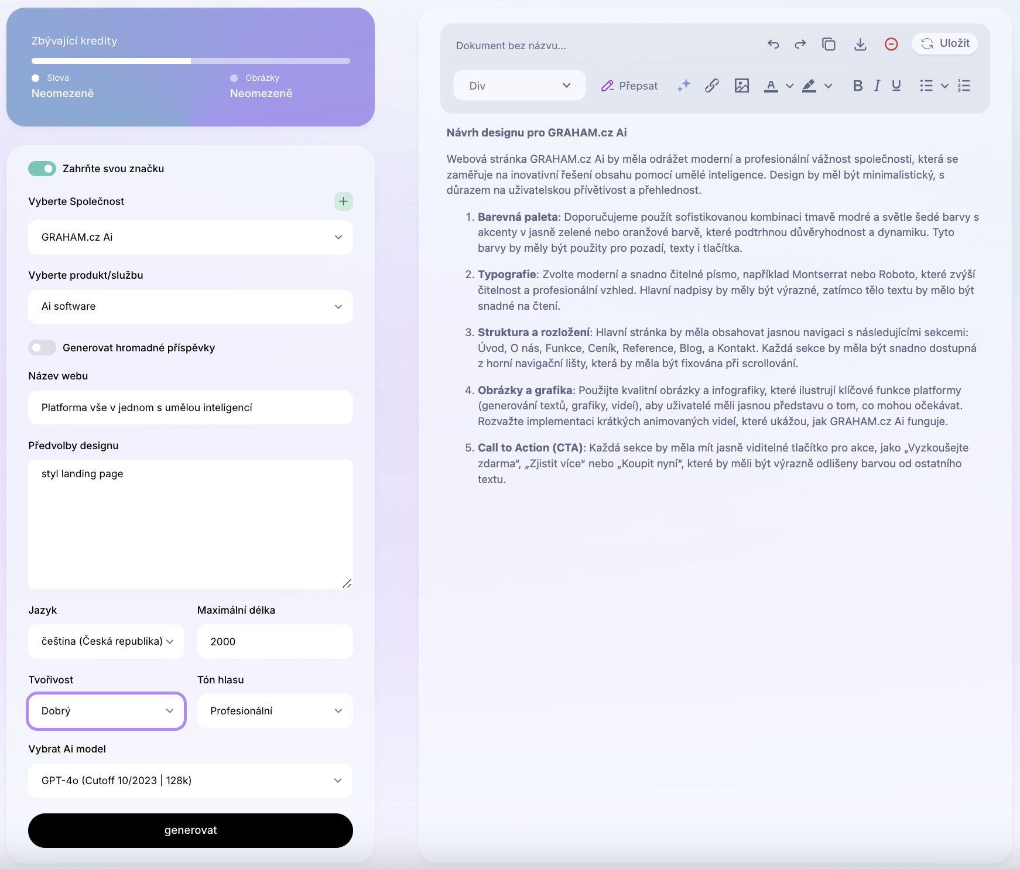Image resolution: width=1020 pixels, height=869 pixels.
Task: Click the 'Slova' credits label
Action: 58,78
